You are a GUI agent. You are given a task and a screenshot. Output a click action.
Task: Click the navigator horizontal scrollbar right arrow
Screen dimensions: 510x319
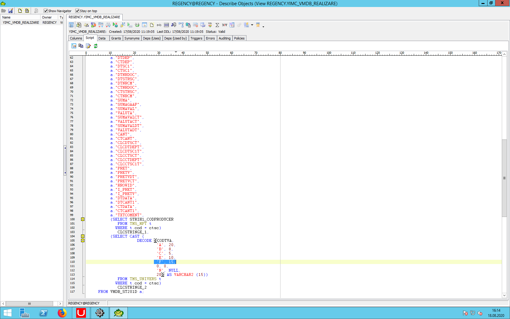coord(60,304)
